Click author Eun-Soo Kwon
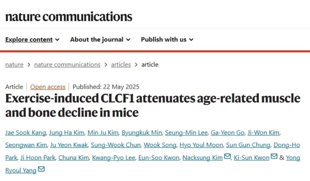Viewport: 310px width, 181px height. coord(159,157)
